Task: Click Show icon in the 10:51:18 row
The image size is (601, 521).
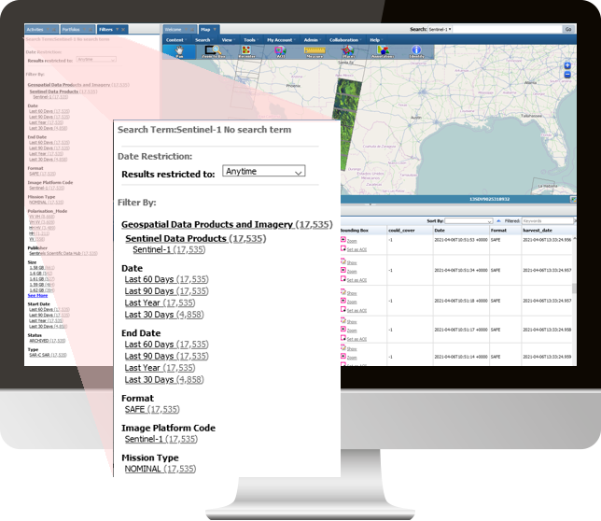Action: point(343,292)
